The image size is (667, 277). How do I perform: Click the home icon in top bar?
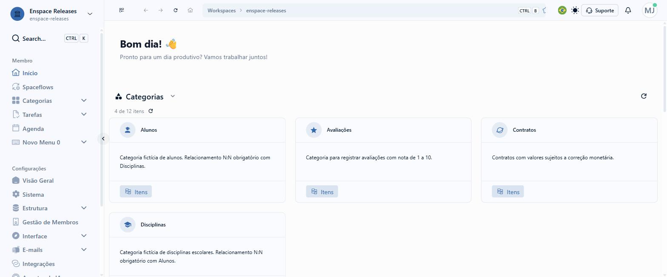[190, 10]
